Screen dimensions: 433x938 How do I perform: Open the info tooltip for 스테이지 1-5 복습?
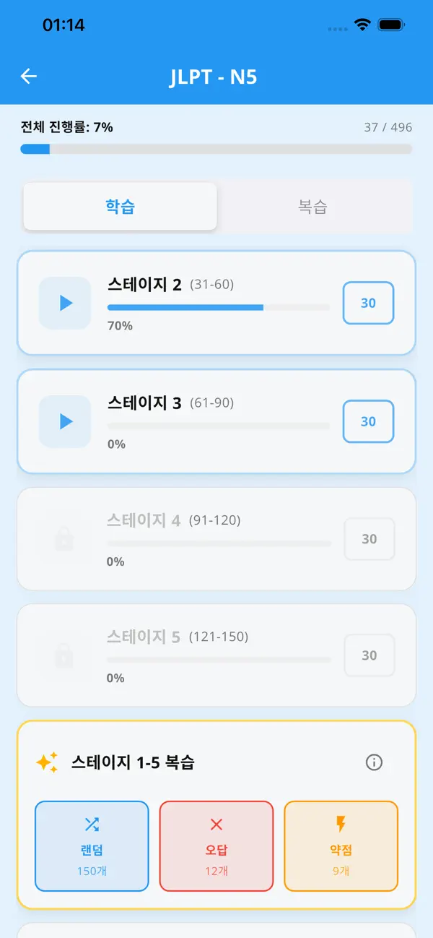(375, 762)
